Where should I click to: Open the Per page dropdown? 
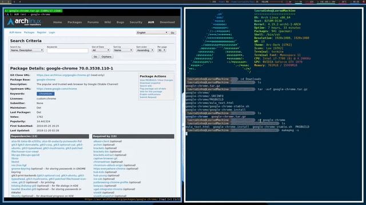pos(161,50)
